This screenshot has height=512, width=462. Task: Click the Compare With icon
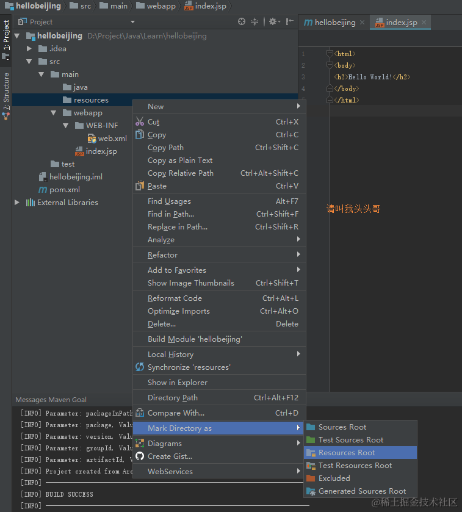[x=140, y=413]
